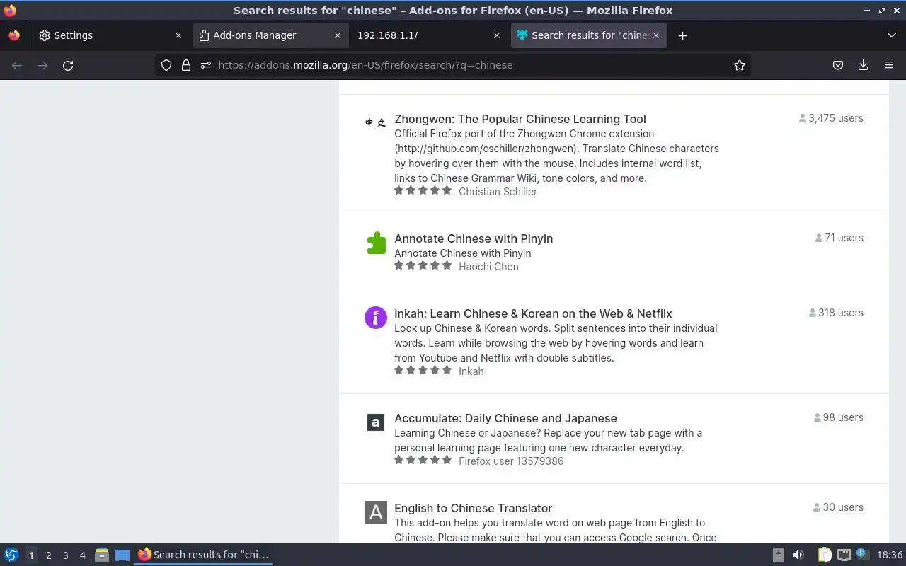Go back to previous page
The height and width of the screenshot is (566, 906).
17,65
